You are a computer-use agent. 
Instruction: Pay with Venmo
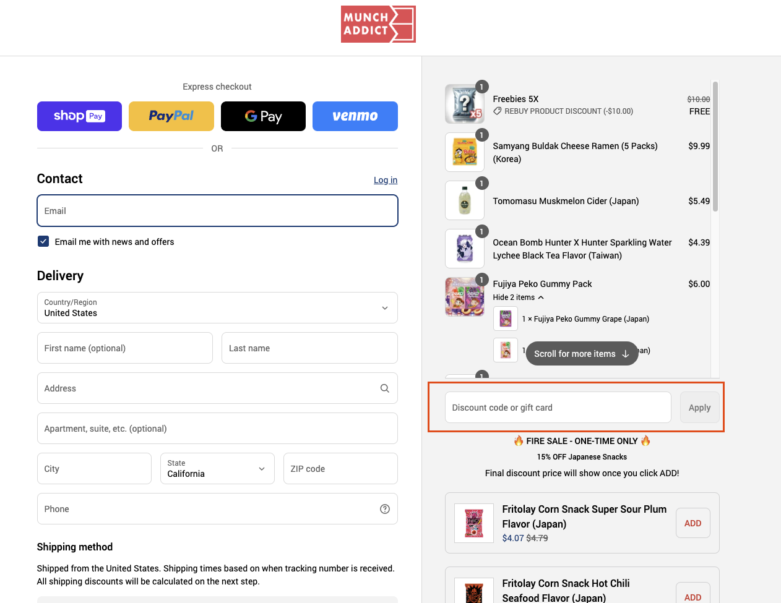coord(355,116)
